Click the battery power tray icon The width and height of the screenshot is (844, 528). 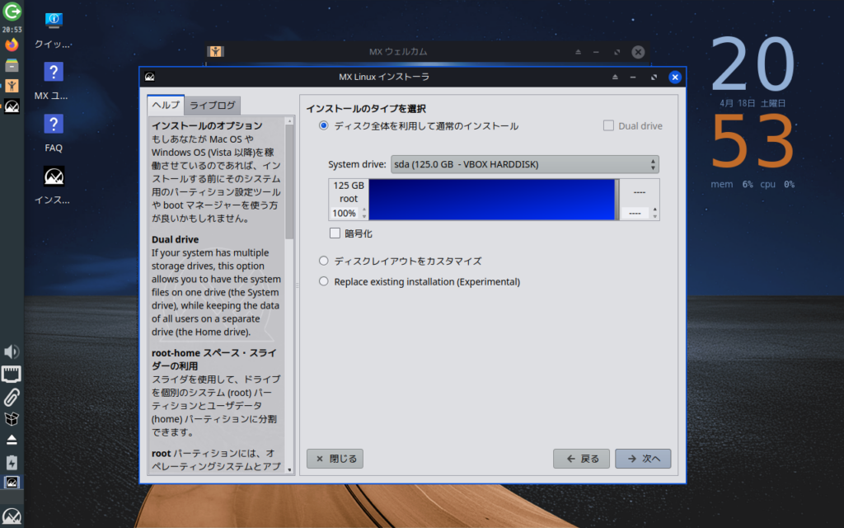tap(12, 461)
